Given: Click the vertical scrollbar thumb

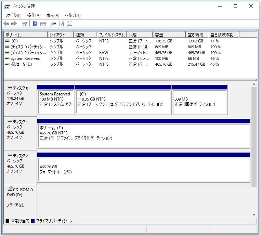Looking at the screenshot, I should point(254,136).
